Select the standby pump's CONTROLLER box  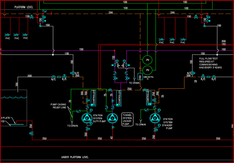pyautogui.click(x=149, y=98)
